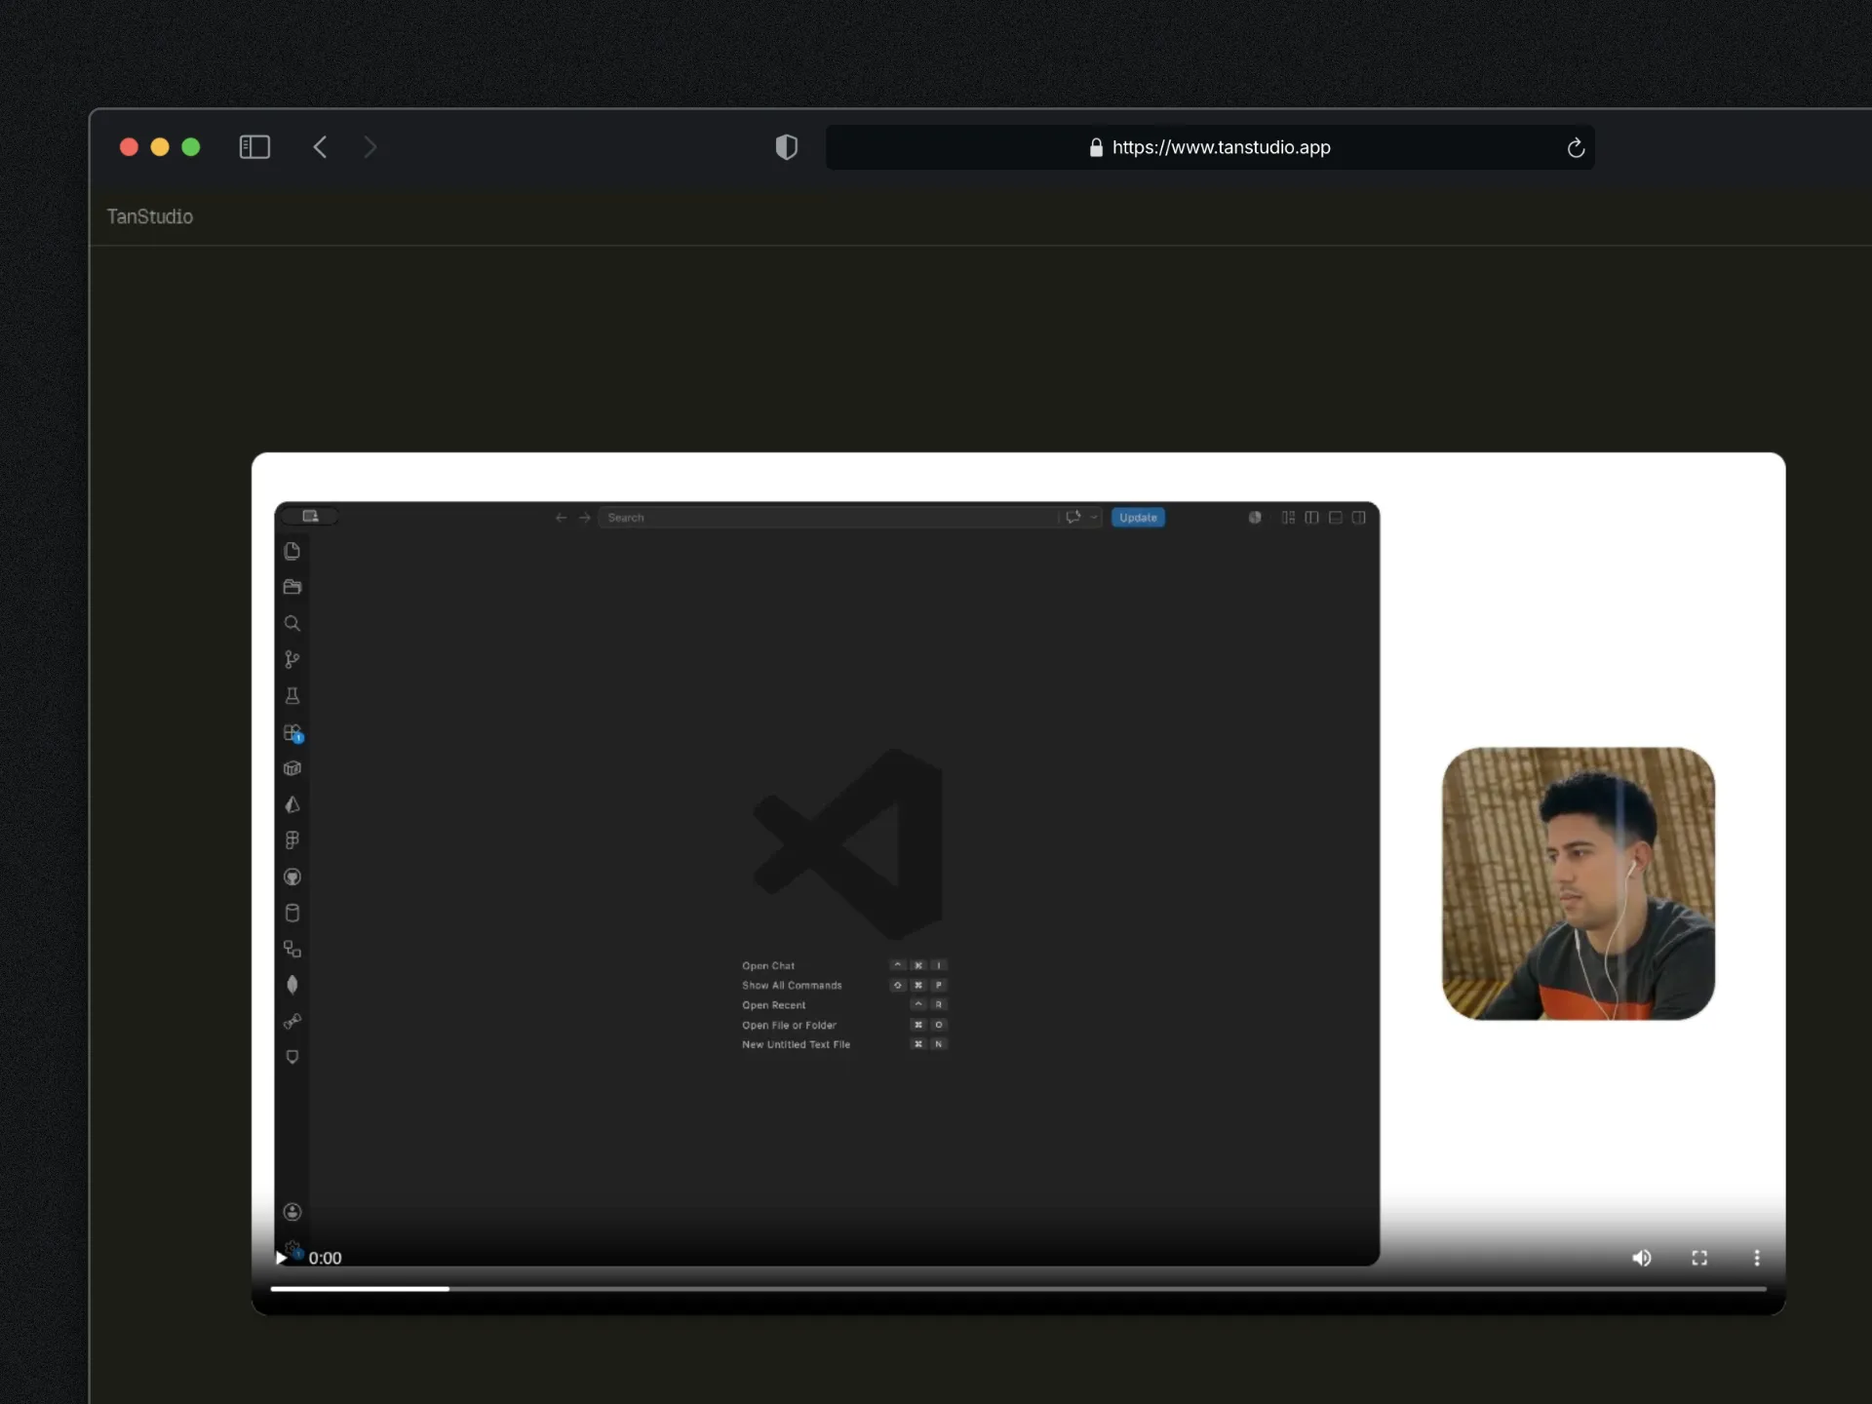Click the VS Code back navigation arrow
1872x1404 pixels.
pyautogui.click(x=561, y=518)
